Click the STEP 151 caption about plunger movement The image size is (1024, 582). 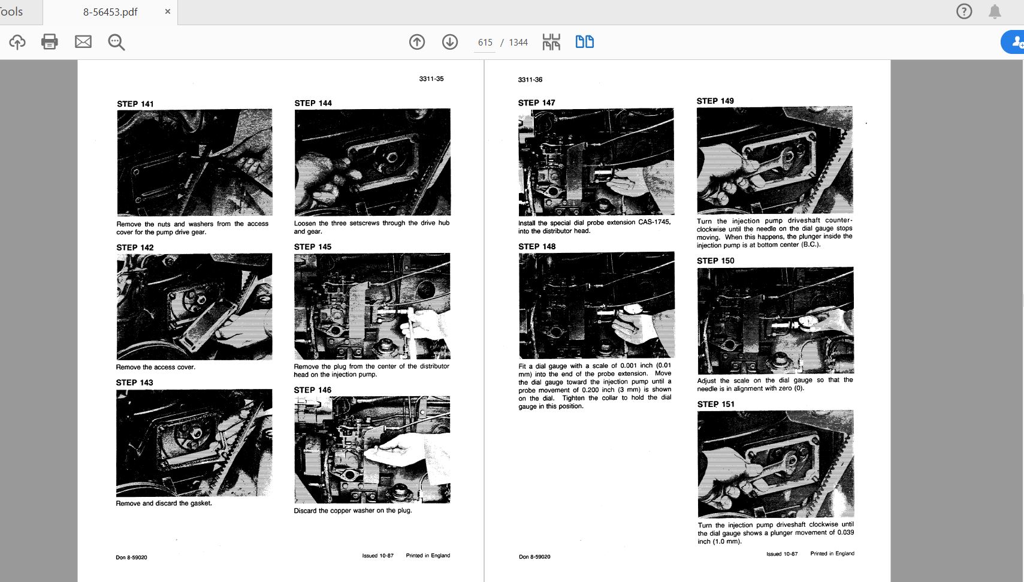click(x=776, y=533)
